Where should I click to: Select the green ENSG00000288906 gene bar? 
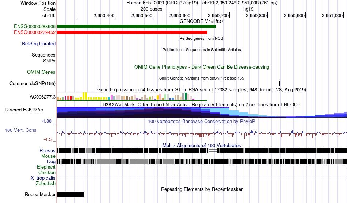point(136,27)
